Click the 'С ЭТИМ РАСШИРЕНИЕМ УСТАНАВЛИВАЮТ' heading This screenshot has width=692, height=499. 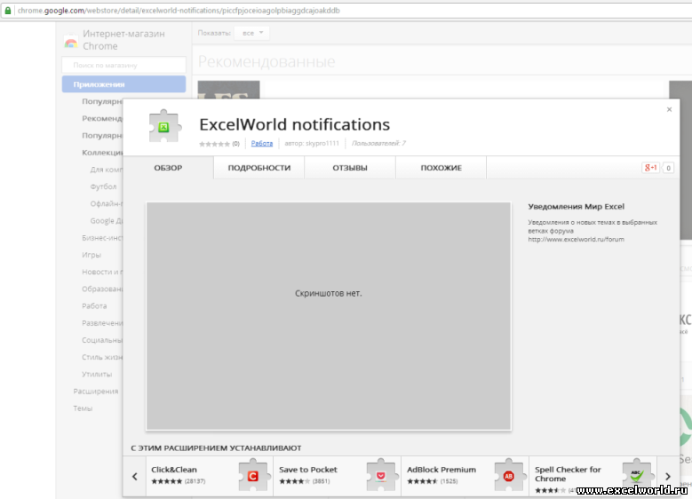(216, 448)
